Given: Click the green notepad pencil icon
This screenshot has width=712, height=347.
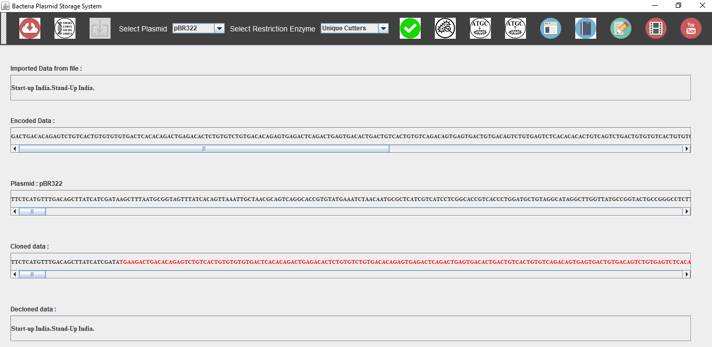Looking at the screenshot, I should click(621, 28).
